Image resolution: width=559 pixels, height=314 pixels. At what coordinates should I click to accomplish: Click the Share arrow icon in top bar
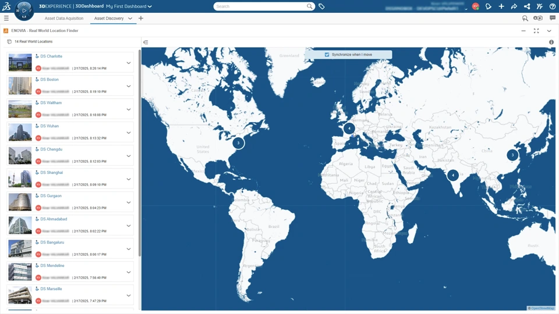tap(514, 6)
